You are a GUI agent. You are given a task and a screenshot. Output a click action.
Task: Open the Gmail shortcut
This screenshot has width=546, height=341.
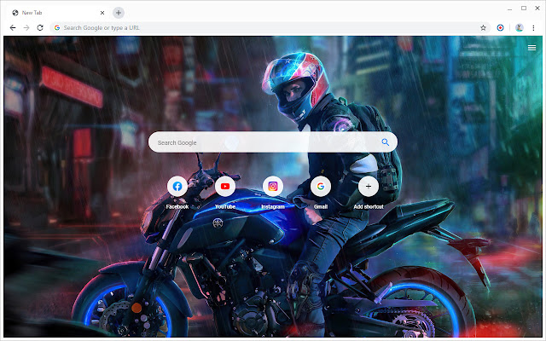tap(321, 186)
